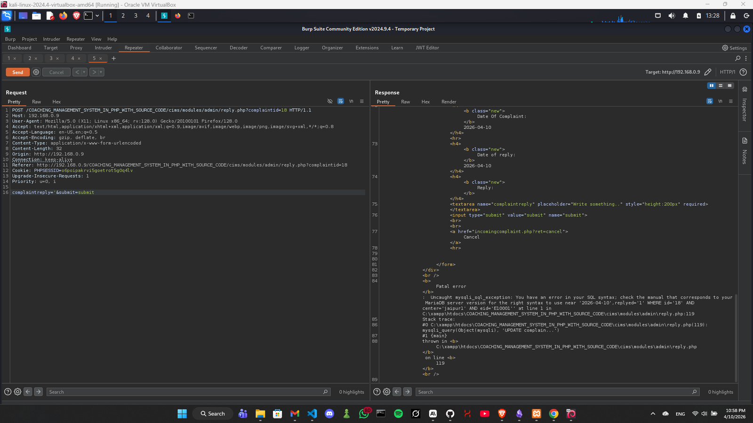Show request in Raw view
Screen dimensions: 753x423
pos(36,102)
